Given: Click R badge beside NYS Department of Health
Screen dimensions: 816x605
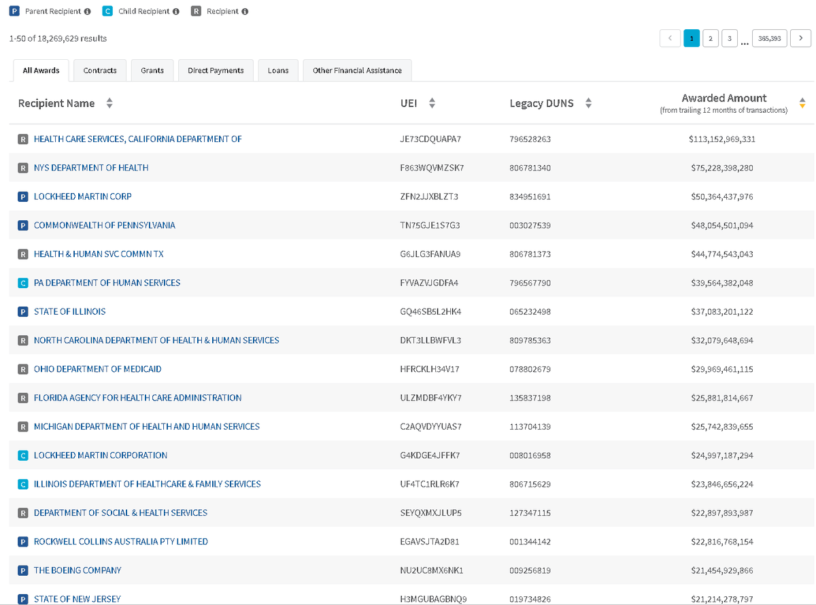Looking at the screenshot, I should click(x=22, y=168).
